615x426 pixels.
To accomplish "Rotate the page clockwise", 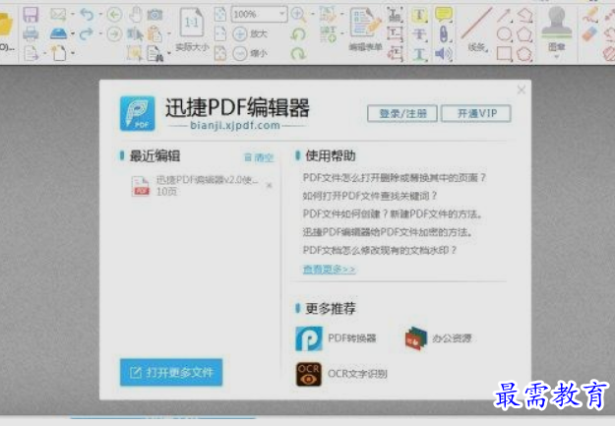I will click(298, 53).
